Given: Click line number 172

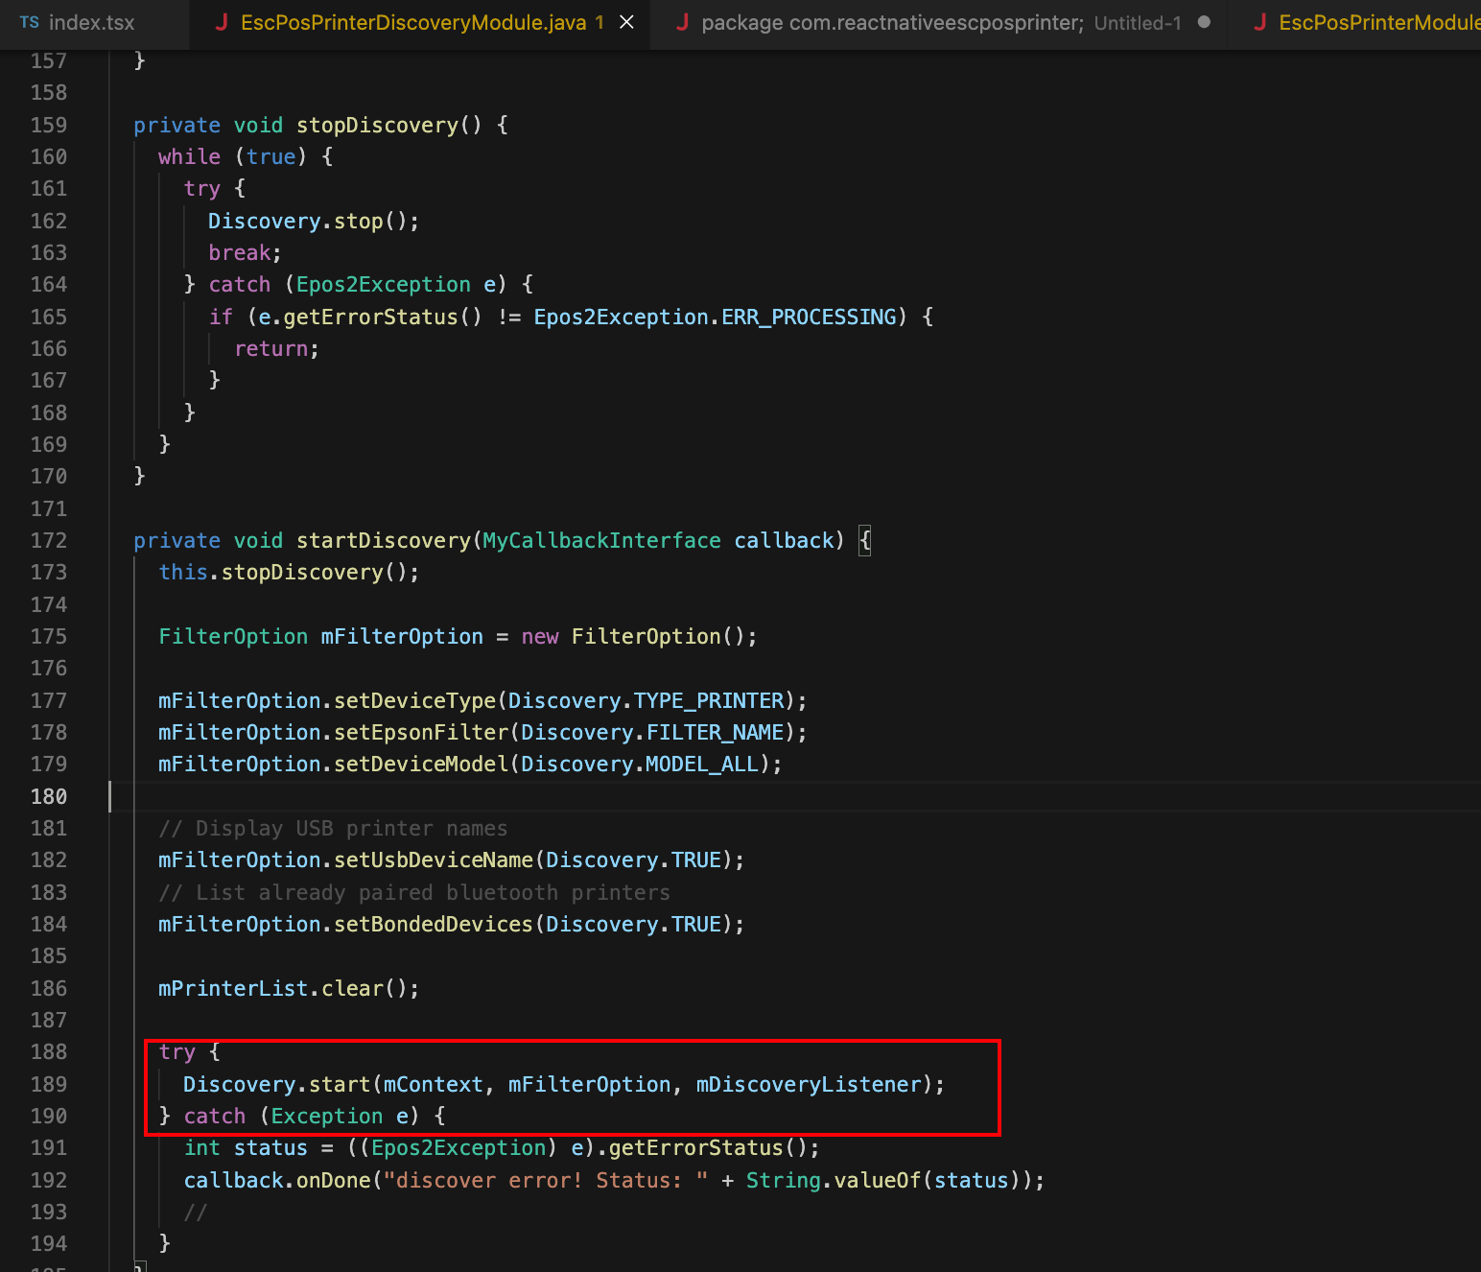Looking at the screenshot, I should click(49, 540).
